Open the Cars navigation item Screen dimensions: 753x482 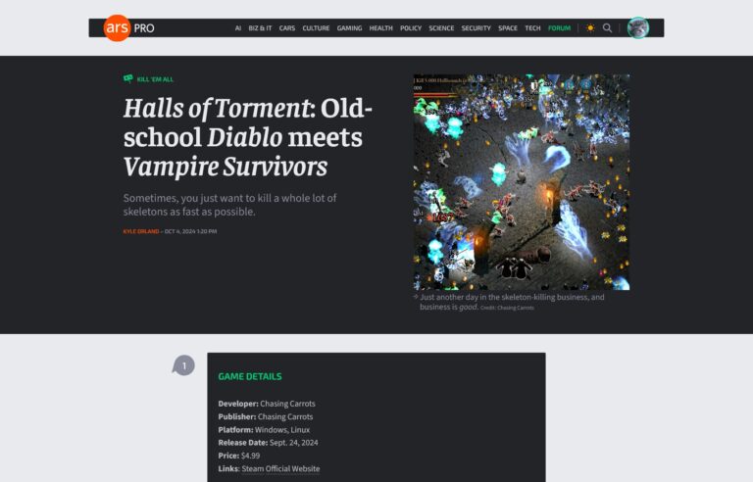pos(286,28)
